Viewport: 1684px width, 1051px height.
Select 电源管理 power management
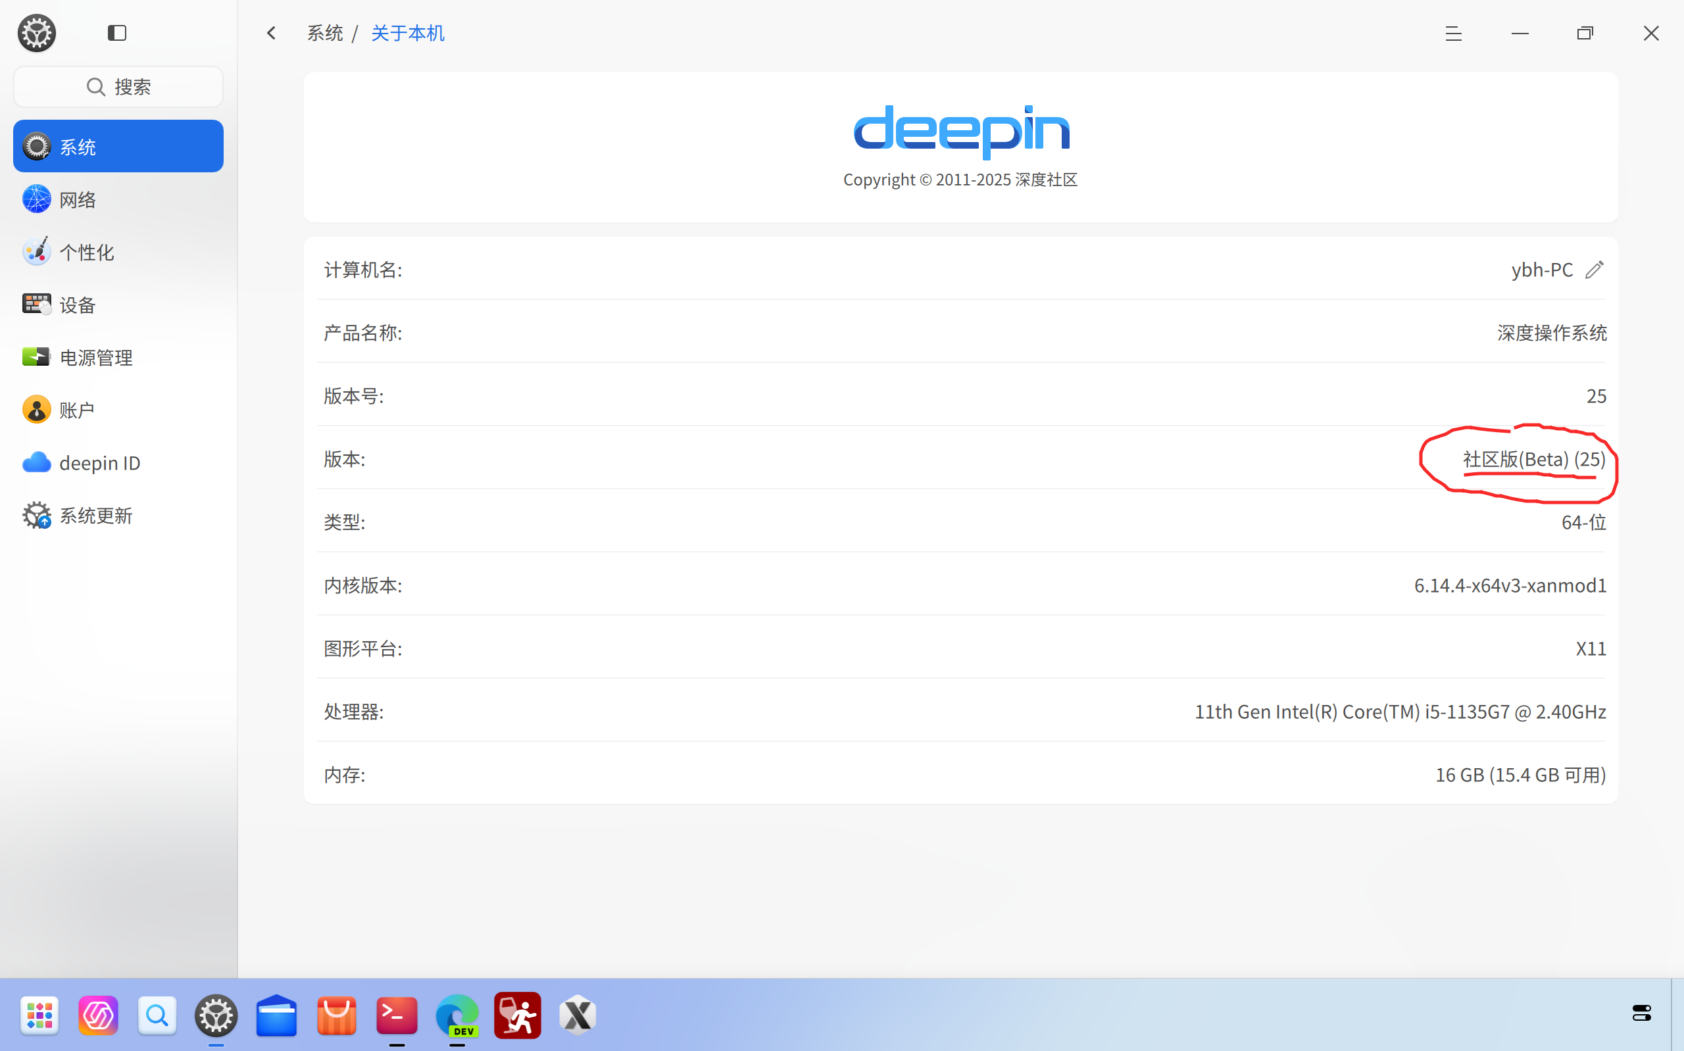[118, 357]
